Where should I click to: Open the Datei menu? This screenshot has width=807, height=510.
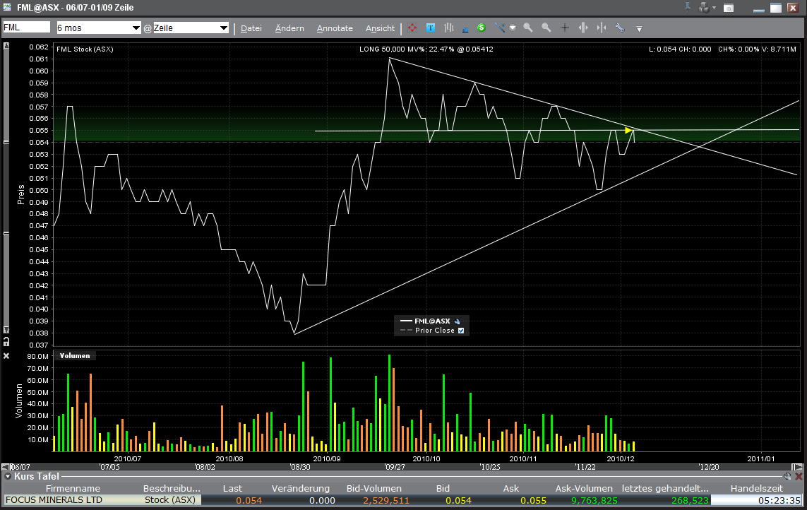pyautogui.click(x=251, y=28)
